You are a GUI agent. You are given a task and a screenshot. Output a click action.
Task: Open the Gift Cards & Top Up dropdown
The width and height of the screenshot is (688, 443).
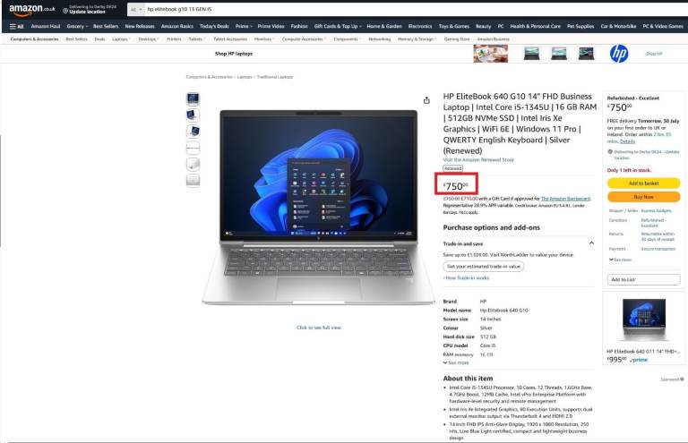pos(338,26)
